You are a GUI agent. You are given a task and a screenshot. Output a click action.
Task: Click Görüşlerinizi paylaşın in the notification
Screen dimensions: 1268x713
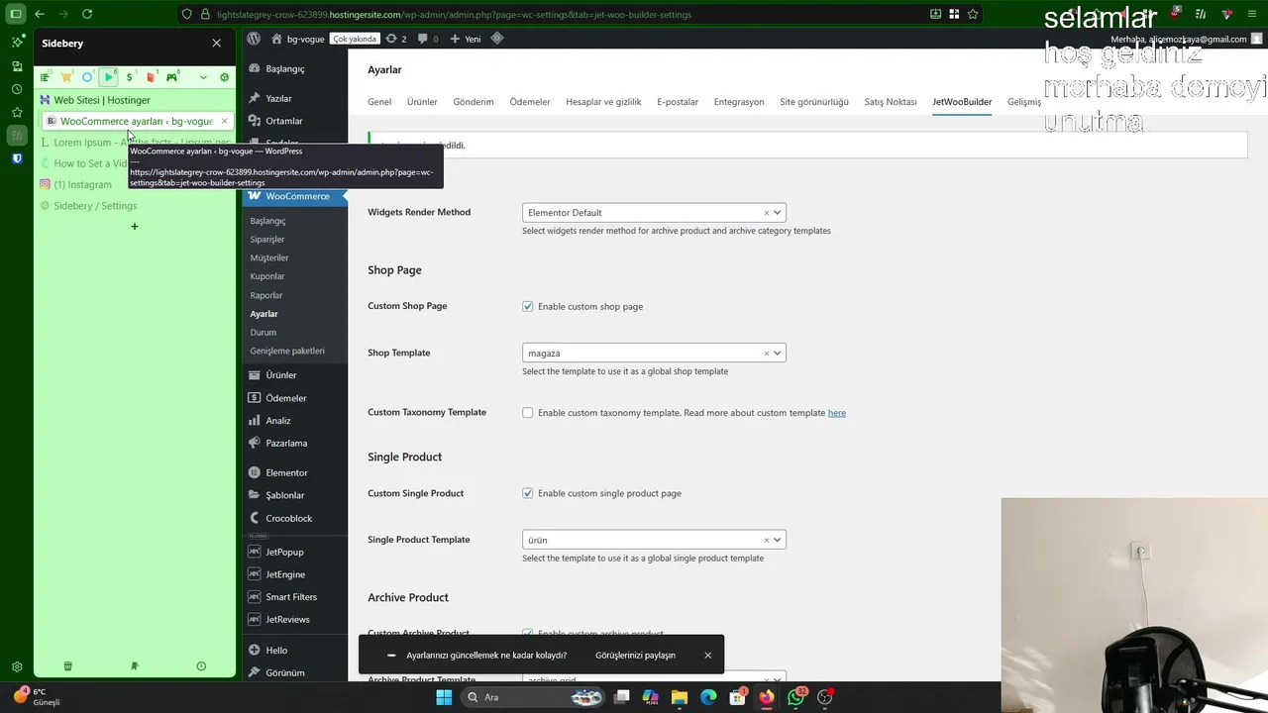click(635, 656)
